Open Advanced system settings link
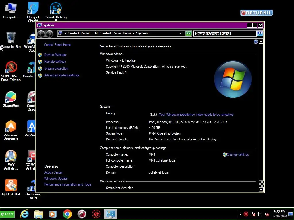The height and width of the screenshot is (220, 294). pyautogui.click(x=62, y=75)
